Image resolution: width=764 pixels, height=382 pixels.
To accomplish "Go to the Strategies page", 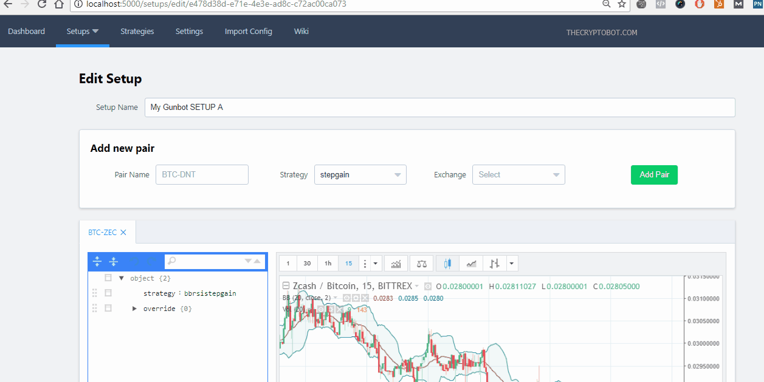I will 137,32.
